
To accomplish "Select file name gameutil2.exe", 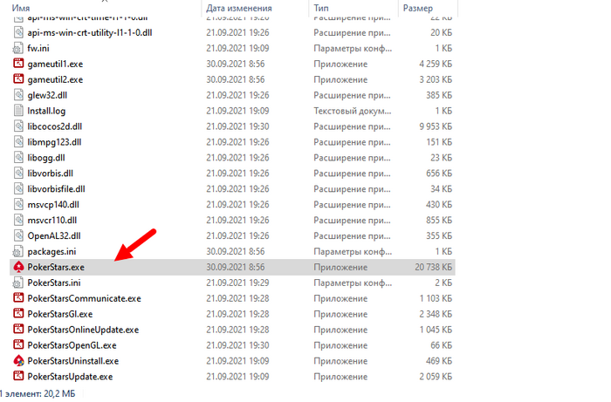I will click(55, 79).
